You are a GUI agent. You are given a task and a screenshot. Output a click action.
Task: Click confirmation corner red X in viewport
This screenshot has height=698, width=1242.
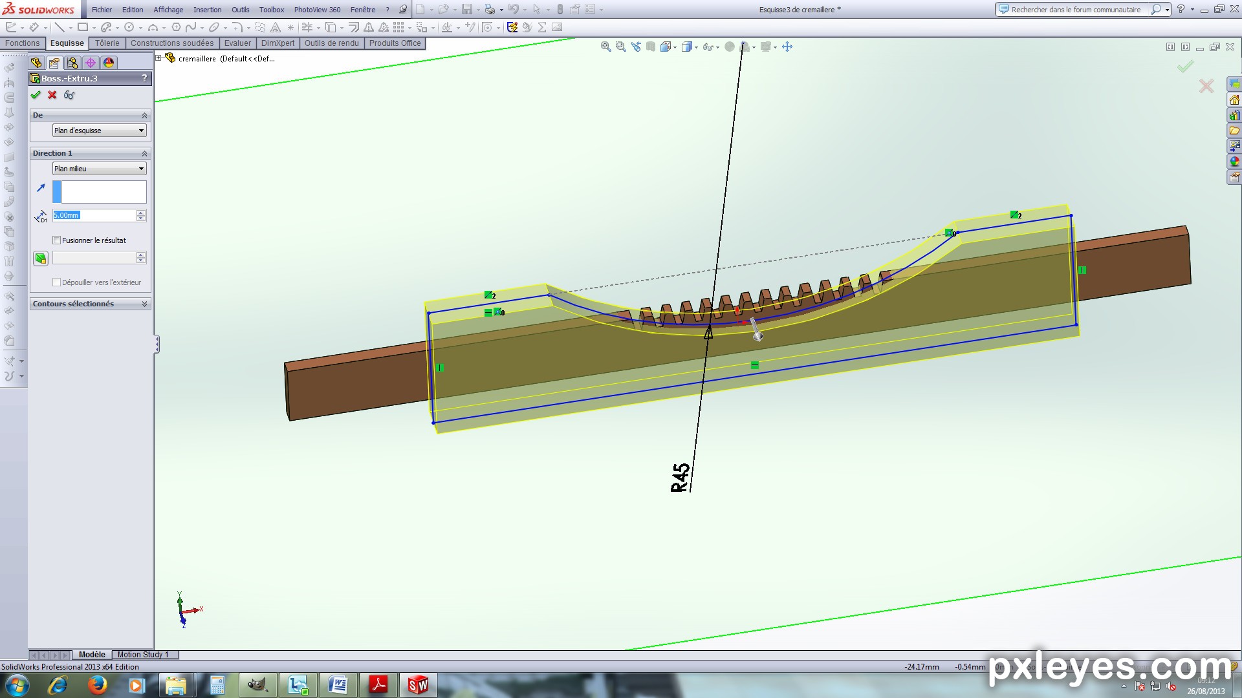coord(1206,86)
